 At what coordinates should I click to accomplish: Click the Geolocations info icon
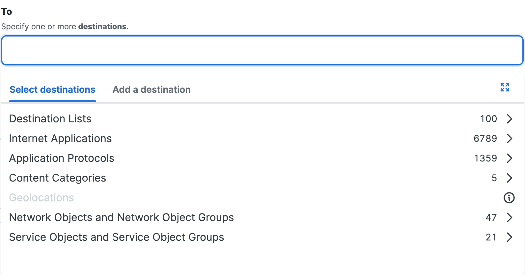(509, 198)
